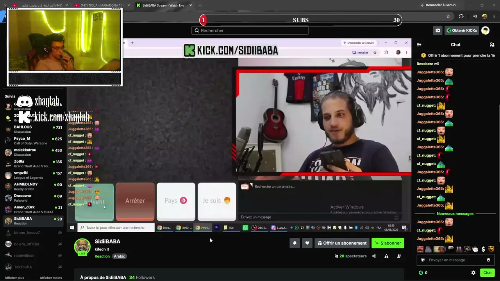Click the S'abonner button

(x=388, y=243)
